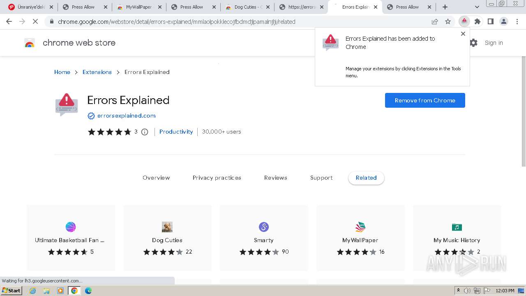Switch to the Pinterest Ümraniye tab
The height and width of the screenshot is (296, 526).
(31, 7)
